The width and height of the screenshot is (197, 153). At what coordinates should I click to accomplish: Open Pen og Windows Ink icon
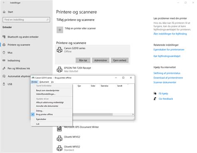(4, 68)
